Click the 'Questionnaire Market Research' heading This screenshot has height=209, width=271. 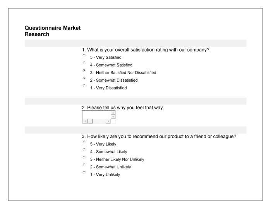tap(53, 31)
